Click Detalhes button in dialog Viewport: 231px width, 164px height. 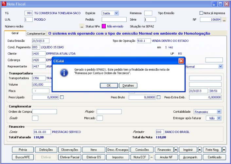128,86
